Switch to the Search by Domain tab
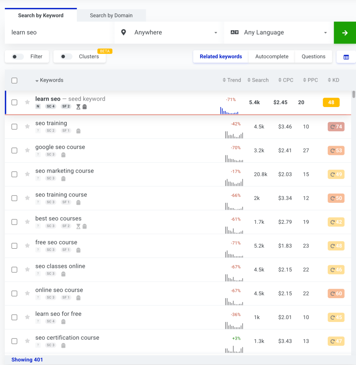The width and height of the screenshot is (356, 365). click(x=111, y=15)
